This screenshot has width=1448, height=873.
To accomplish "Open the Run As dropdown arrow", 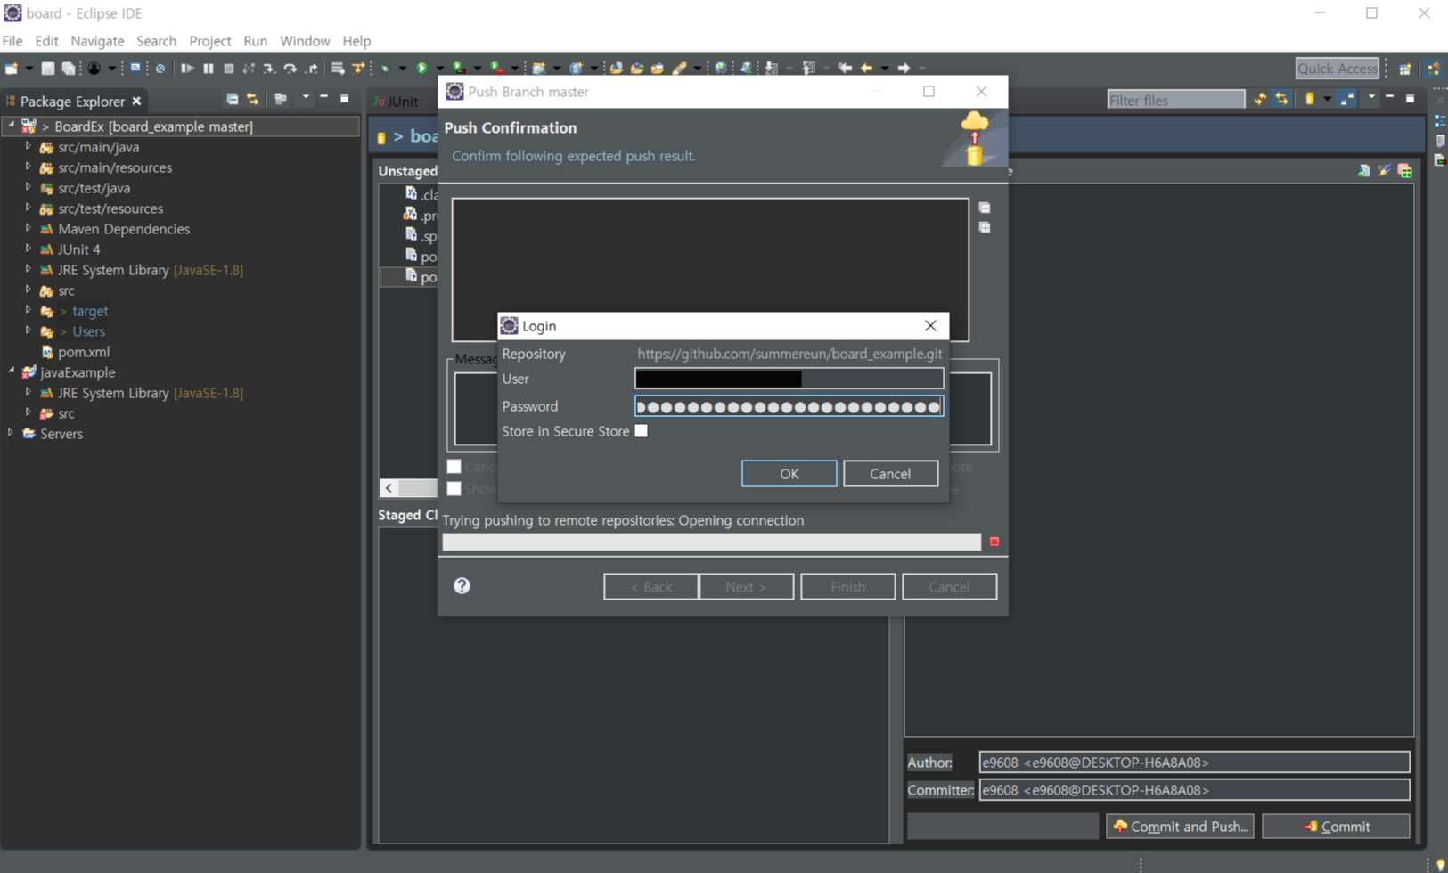I will point(440,68).
